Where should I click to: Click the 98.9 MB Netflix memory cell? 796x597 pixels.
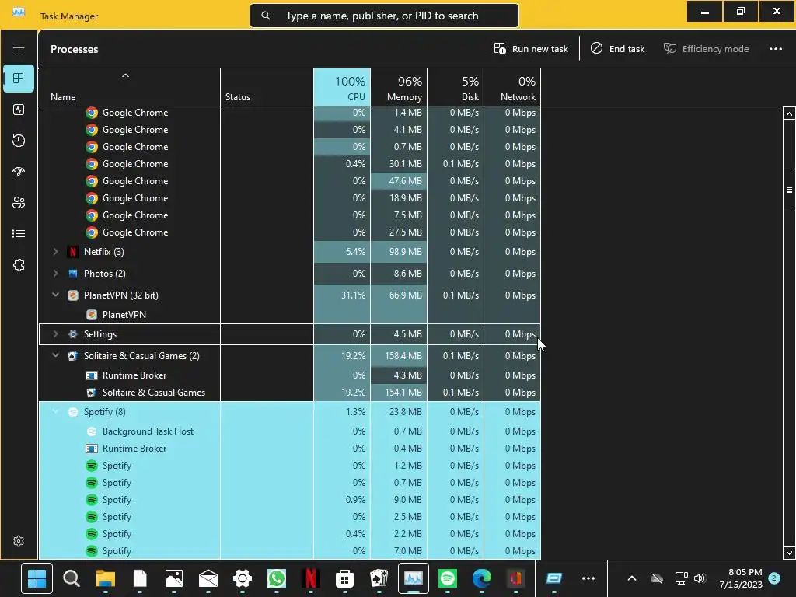pos(399,252)
